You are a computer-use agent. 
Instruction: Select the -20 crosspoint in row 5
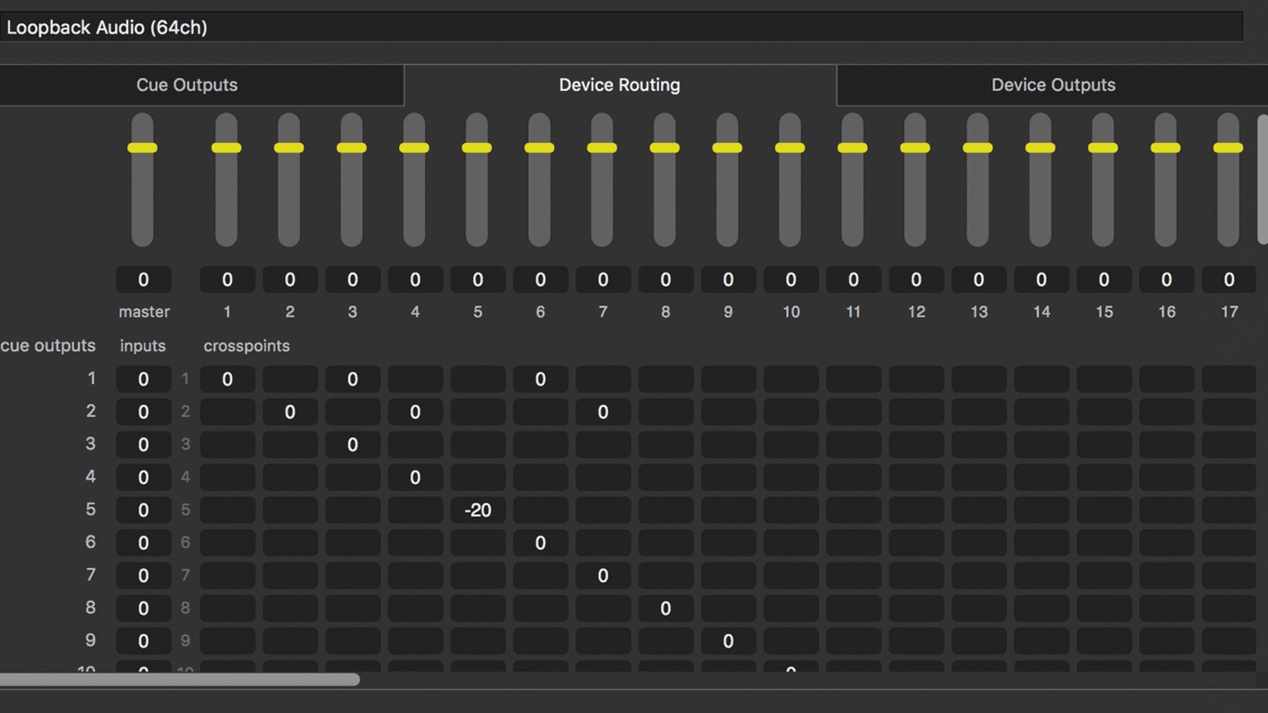pyautogui.click(x=478, y=510)
